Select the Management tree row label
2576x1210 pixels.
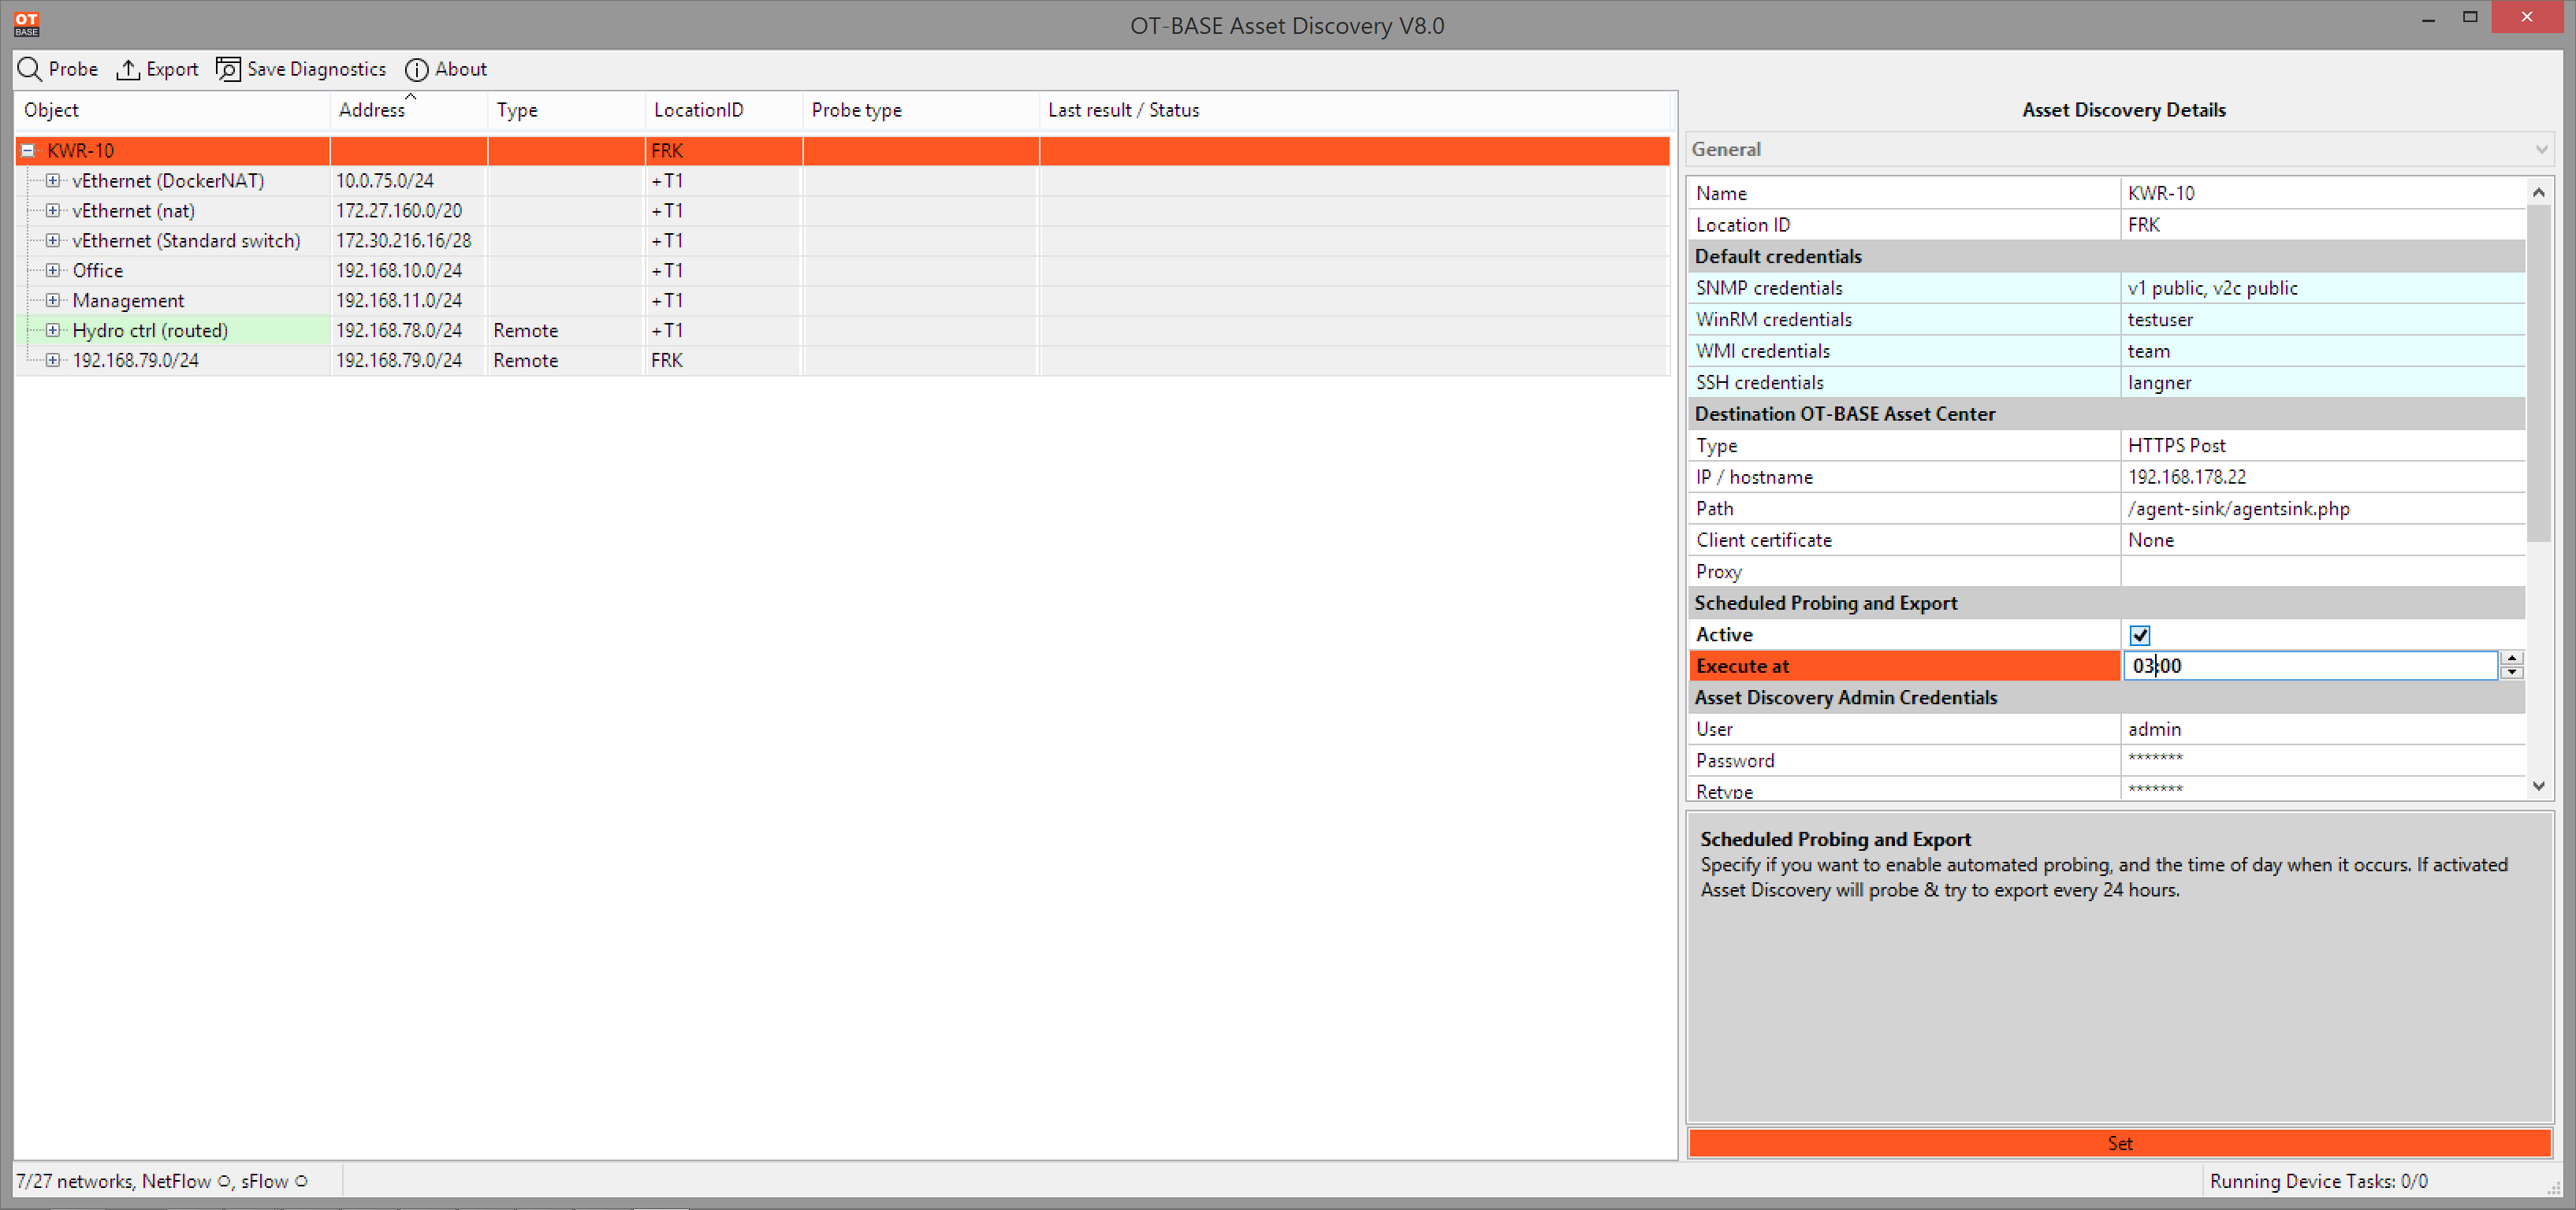click(128, 301)
